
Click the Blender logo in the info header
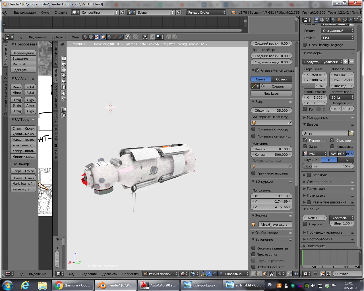[x=233, y=12]
